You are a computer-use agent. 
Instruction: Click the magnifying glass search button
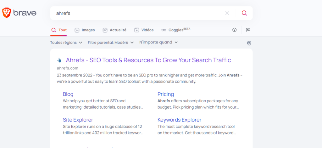244,13
